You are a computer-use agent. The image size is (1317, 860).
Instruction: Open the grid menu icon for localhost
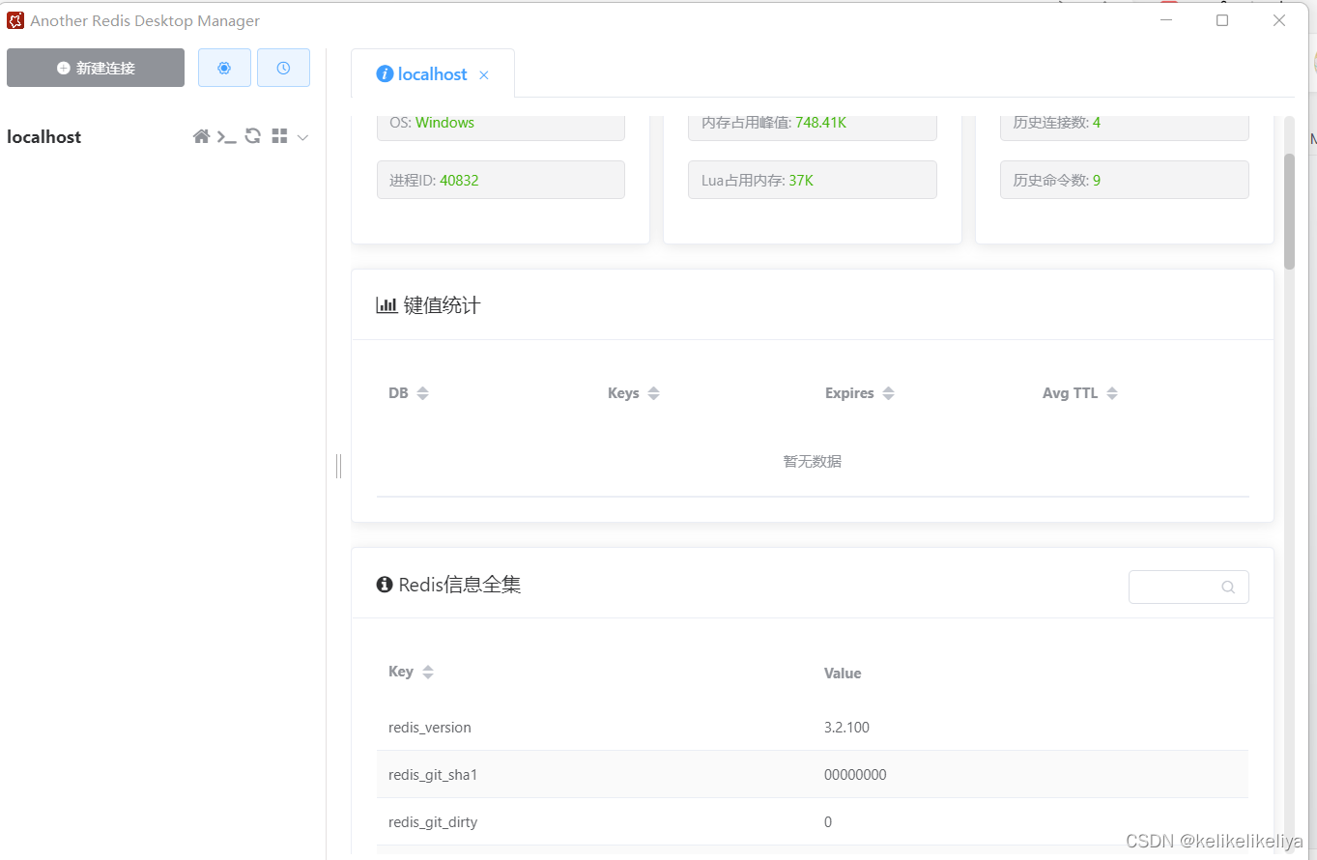279,136
